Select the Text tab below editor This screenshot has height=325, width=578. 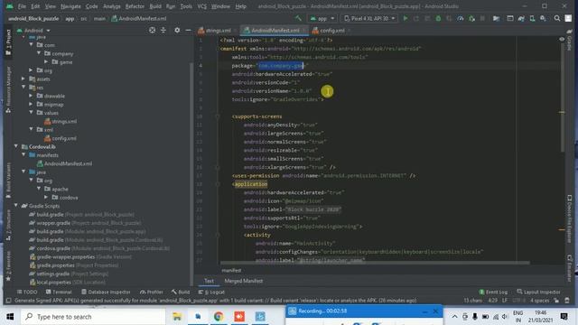pos(209,281)
